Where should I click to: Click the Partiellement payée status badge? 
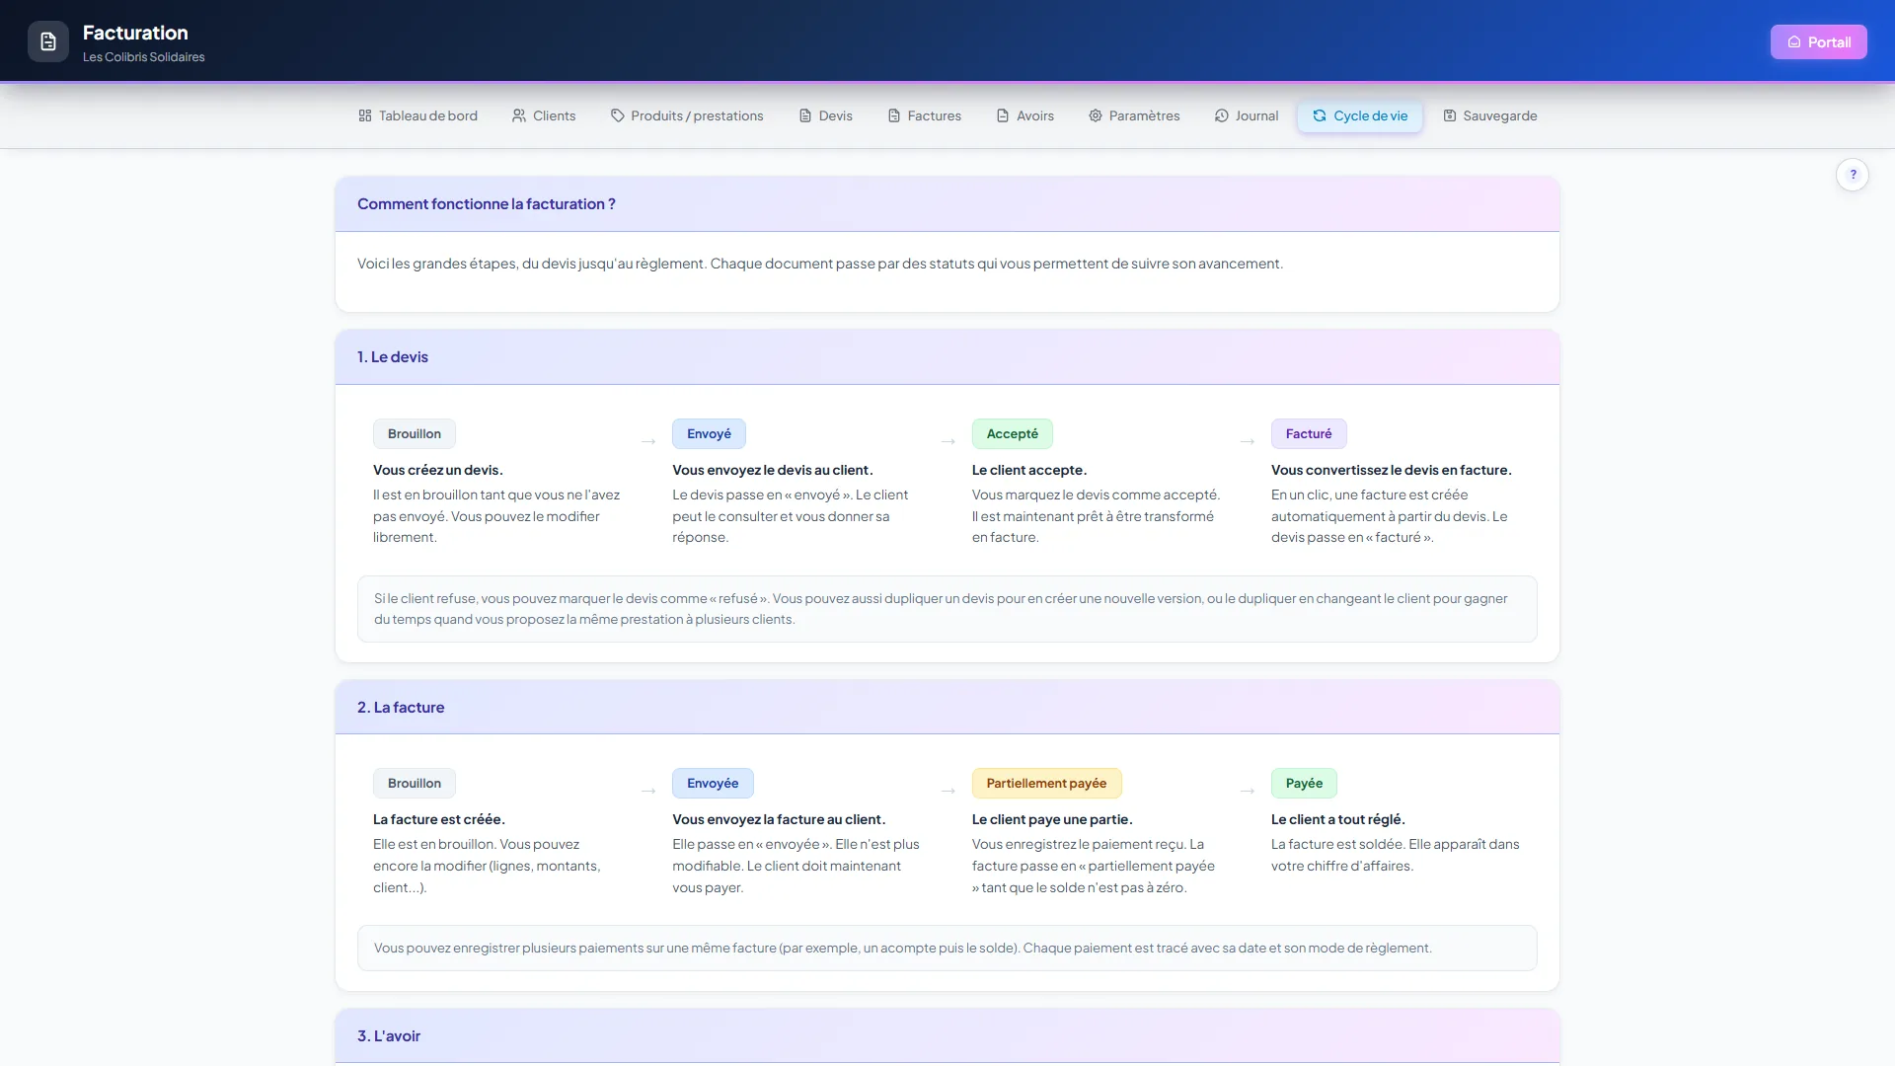pyautogui.click(x=1046, y=783)
